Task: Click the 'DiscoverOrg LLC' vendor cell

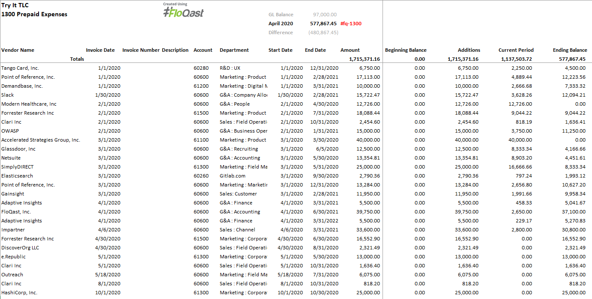Action: [20, 248]
